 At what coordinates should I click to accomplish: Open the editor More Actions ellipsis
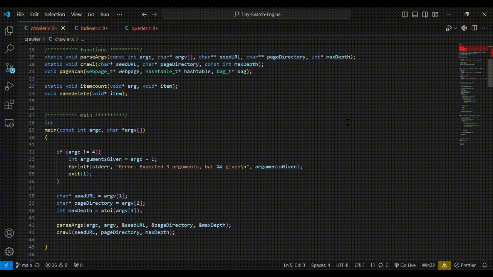(484, 28)
